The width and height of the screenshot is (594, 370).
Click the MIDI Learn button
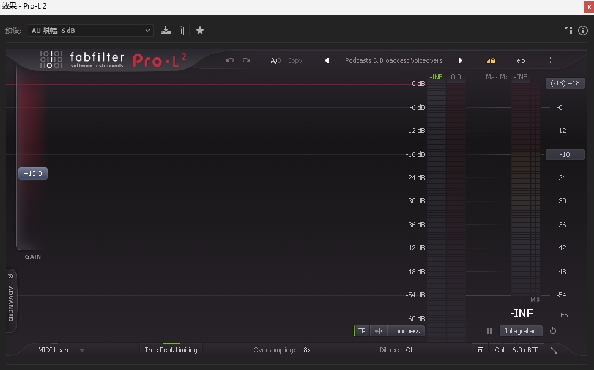tap(54, 350)
